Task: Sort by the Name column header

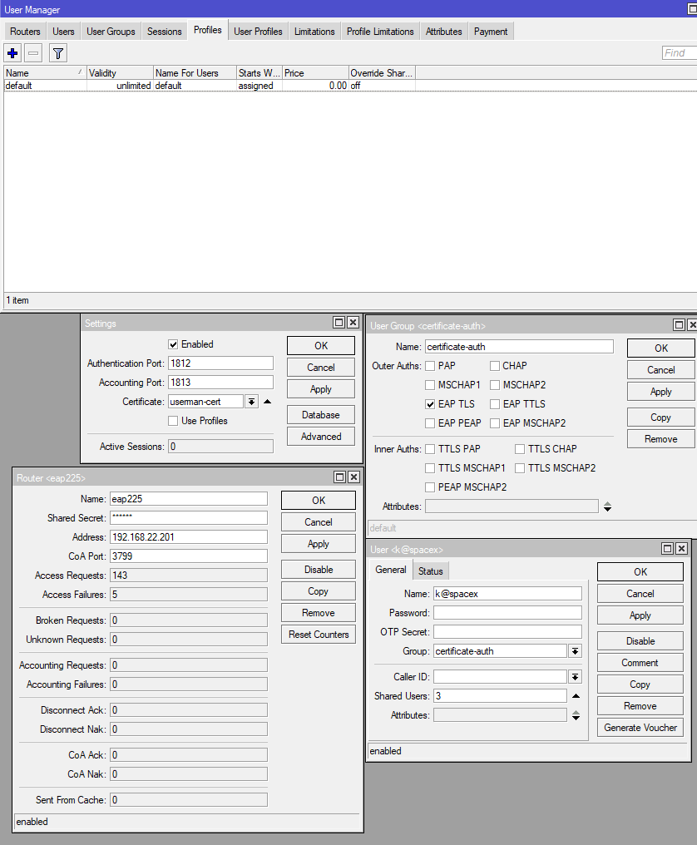Action: (45, 72)
